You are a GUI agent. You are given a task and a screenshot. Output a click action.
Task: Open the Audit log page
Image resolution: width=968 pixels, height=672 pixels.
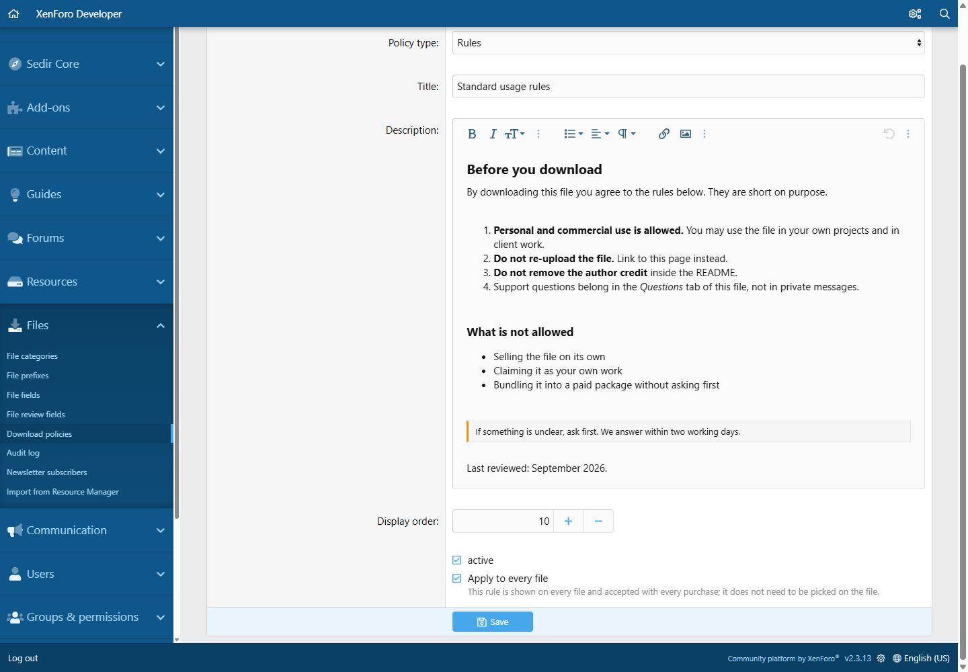[23, 453]
